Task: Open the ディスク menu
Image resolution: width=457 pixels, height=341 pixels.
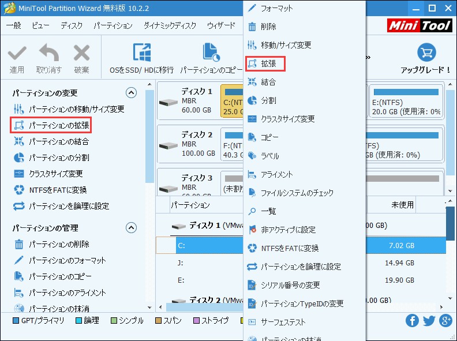Action: click(x=72, y=25)
